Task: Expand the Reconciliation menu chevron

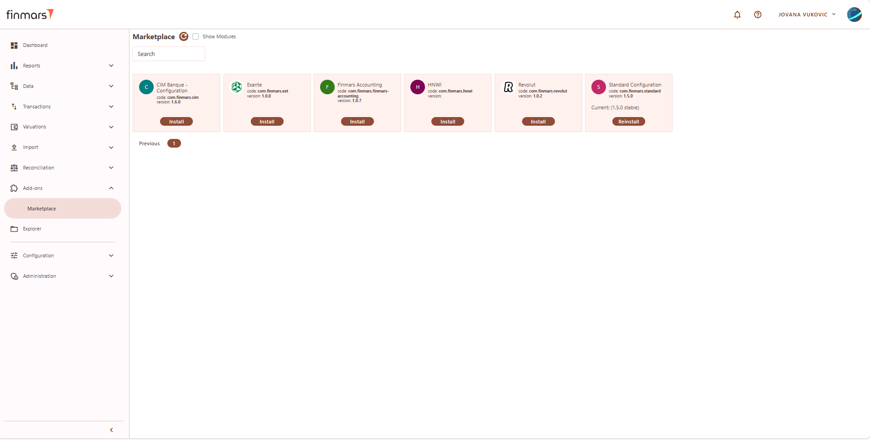Action: tap(111, 168)
